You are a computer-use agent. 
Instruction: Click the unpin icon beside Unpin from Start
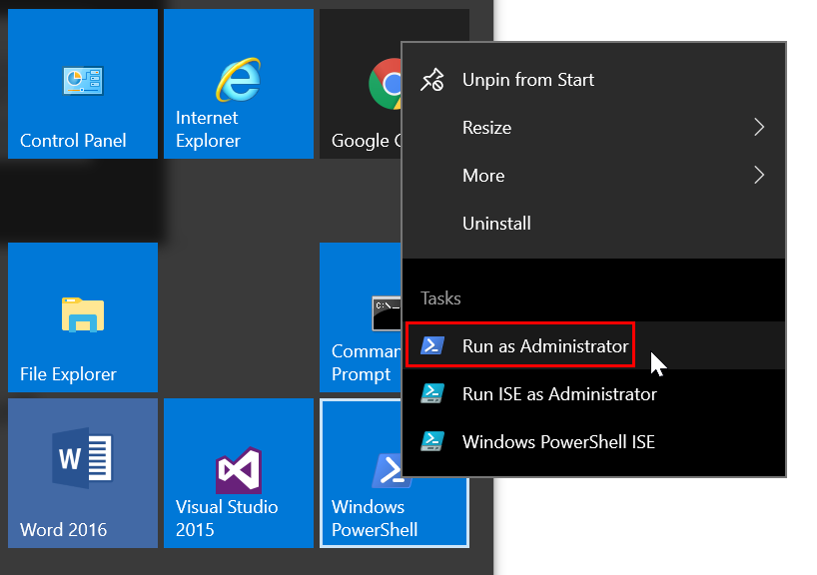(x=432, y=80)
